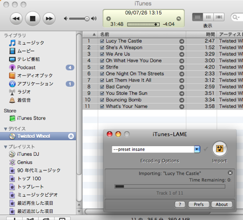Viewport: 243px width, 220px height.
Task: Uncheck One Night On The Streets
Action: point(102,74)
